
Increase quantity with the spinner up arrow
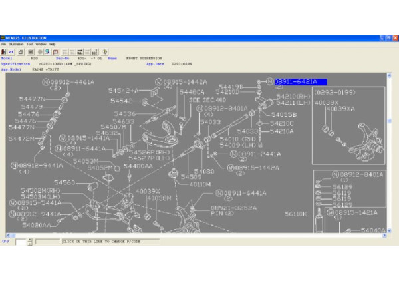pyautogui.click(x=30, y=240)
